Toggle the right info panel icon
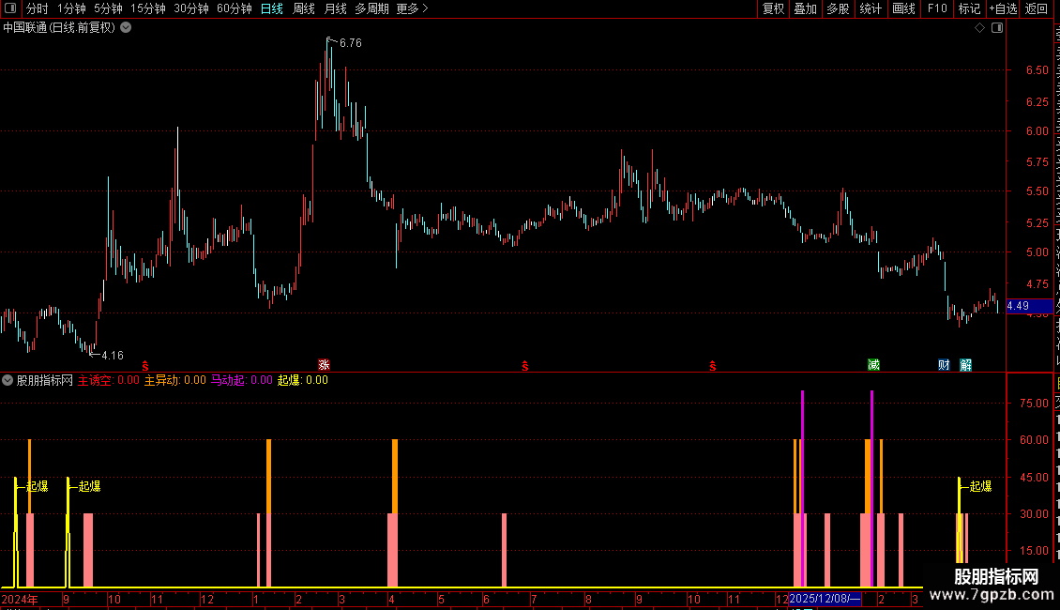The image size is (1060, 610). point(997,28)
